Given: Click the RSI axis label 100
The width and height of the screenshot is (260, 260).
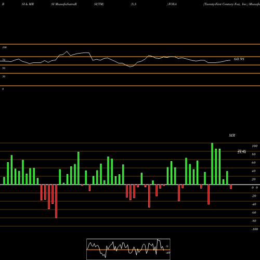Looking at the screenshot, I should [4, 47].
